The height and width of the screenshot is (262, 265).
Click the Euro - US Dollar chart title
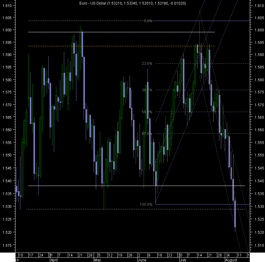pyautogui.click(x=133, y=3)
